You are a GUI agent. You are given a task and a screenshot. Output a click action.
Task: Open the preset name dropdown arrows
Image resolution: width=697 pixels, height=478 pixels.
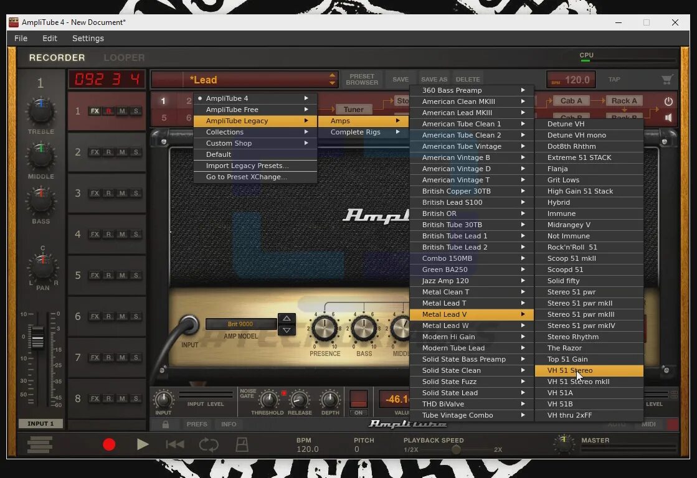pyautogui.click(x=332, y=79)
